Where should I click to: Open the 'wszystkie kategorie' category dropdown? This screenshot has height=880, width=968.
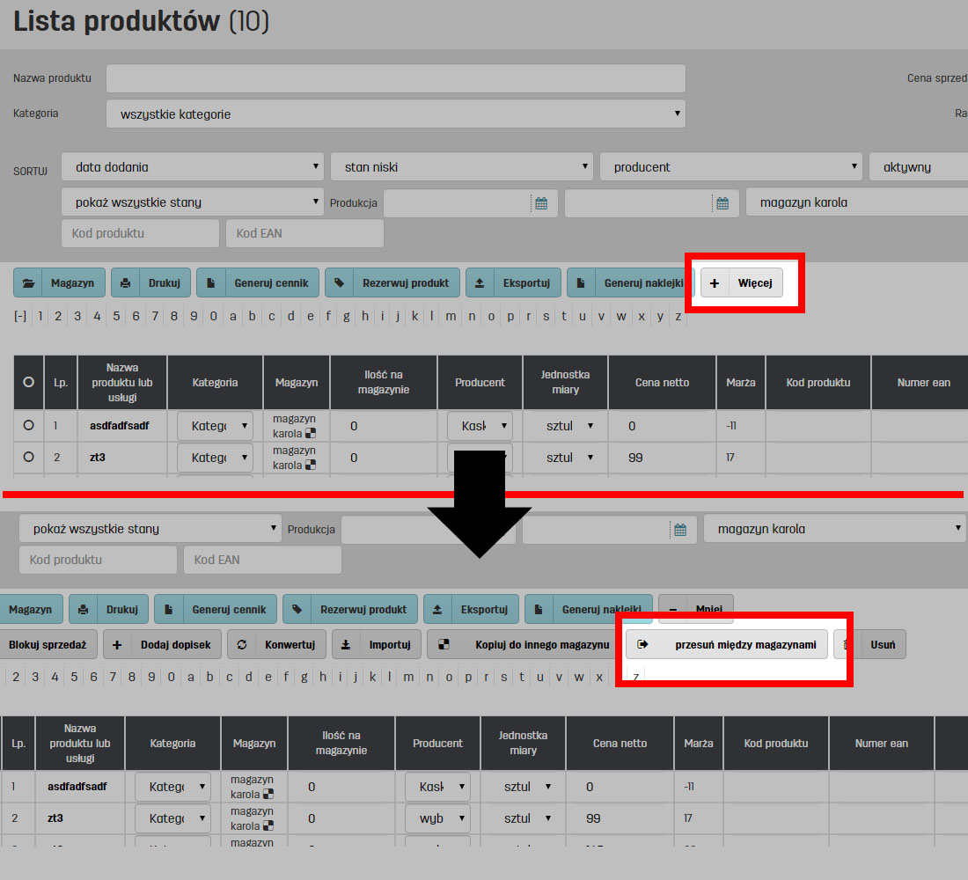pos(395,114)
